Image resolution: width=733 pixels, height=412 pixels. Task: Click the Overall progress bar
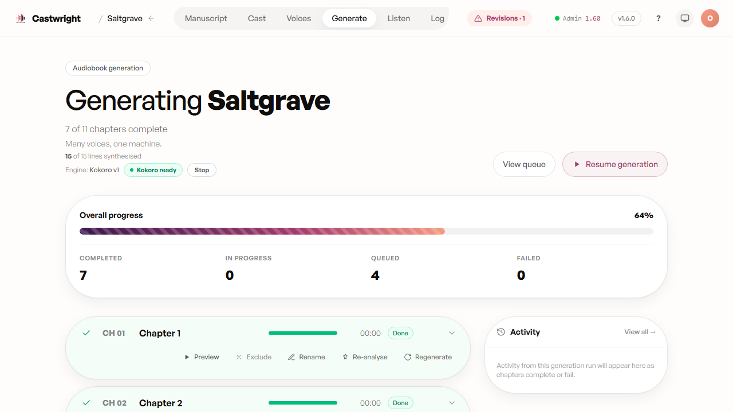coord(366,231)
